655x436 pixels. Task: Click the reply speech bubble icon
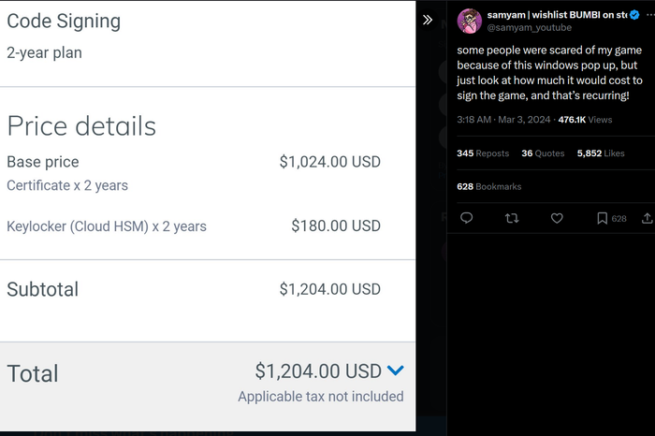click(x=466, y=218)
